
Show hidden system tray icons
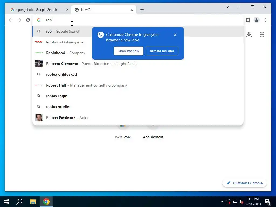(x=222, y=202)
